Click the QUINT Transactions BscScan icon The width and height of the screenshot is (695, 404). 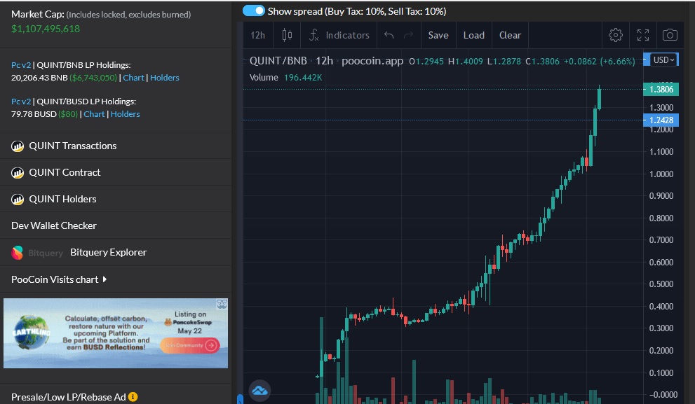pyautogui.click(x=18, y=146)
